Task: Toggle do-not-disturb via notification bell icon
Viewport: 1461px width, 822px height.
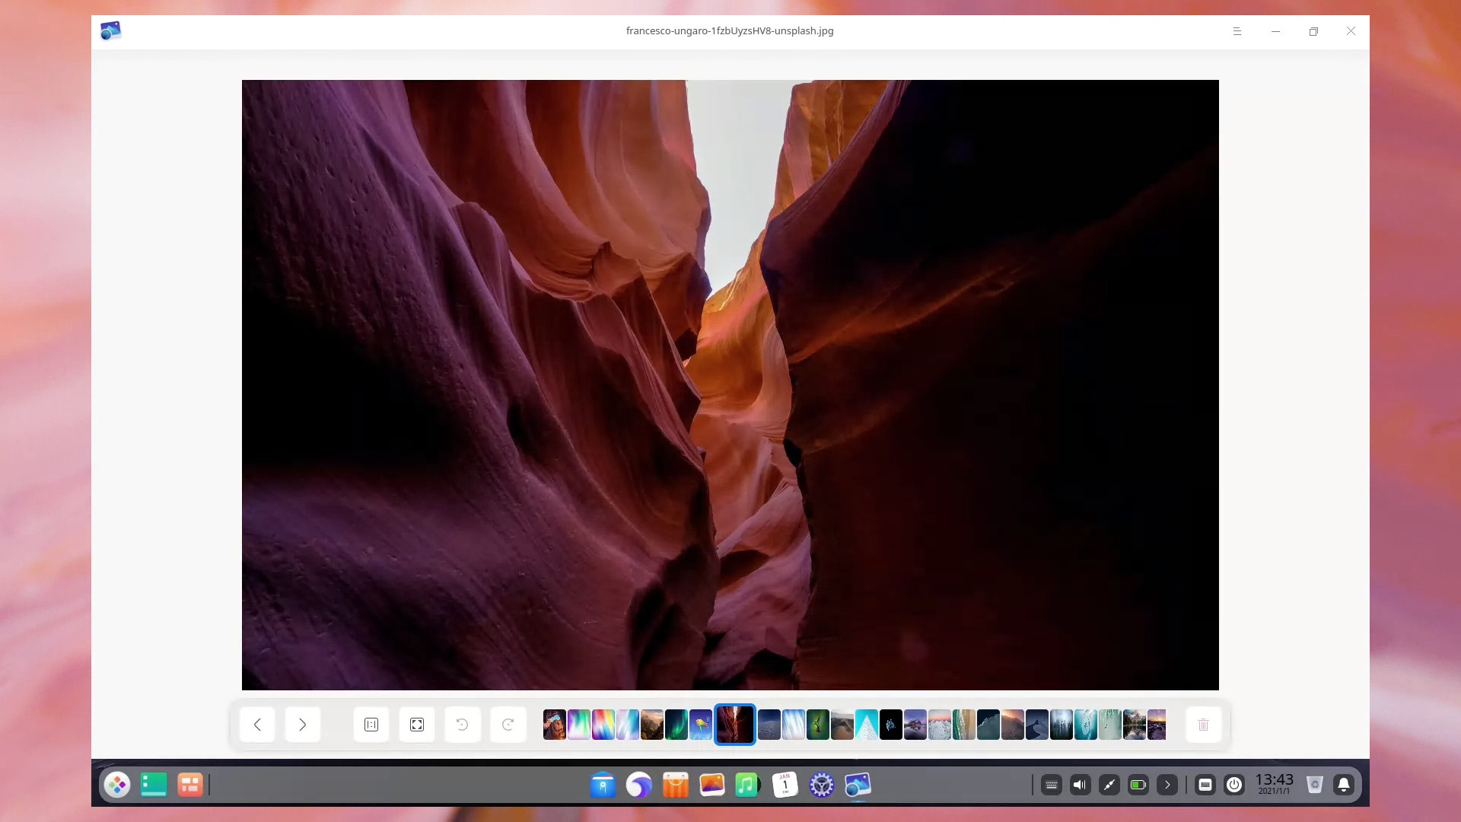Action: click(x=1344, y=785)
